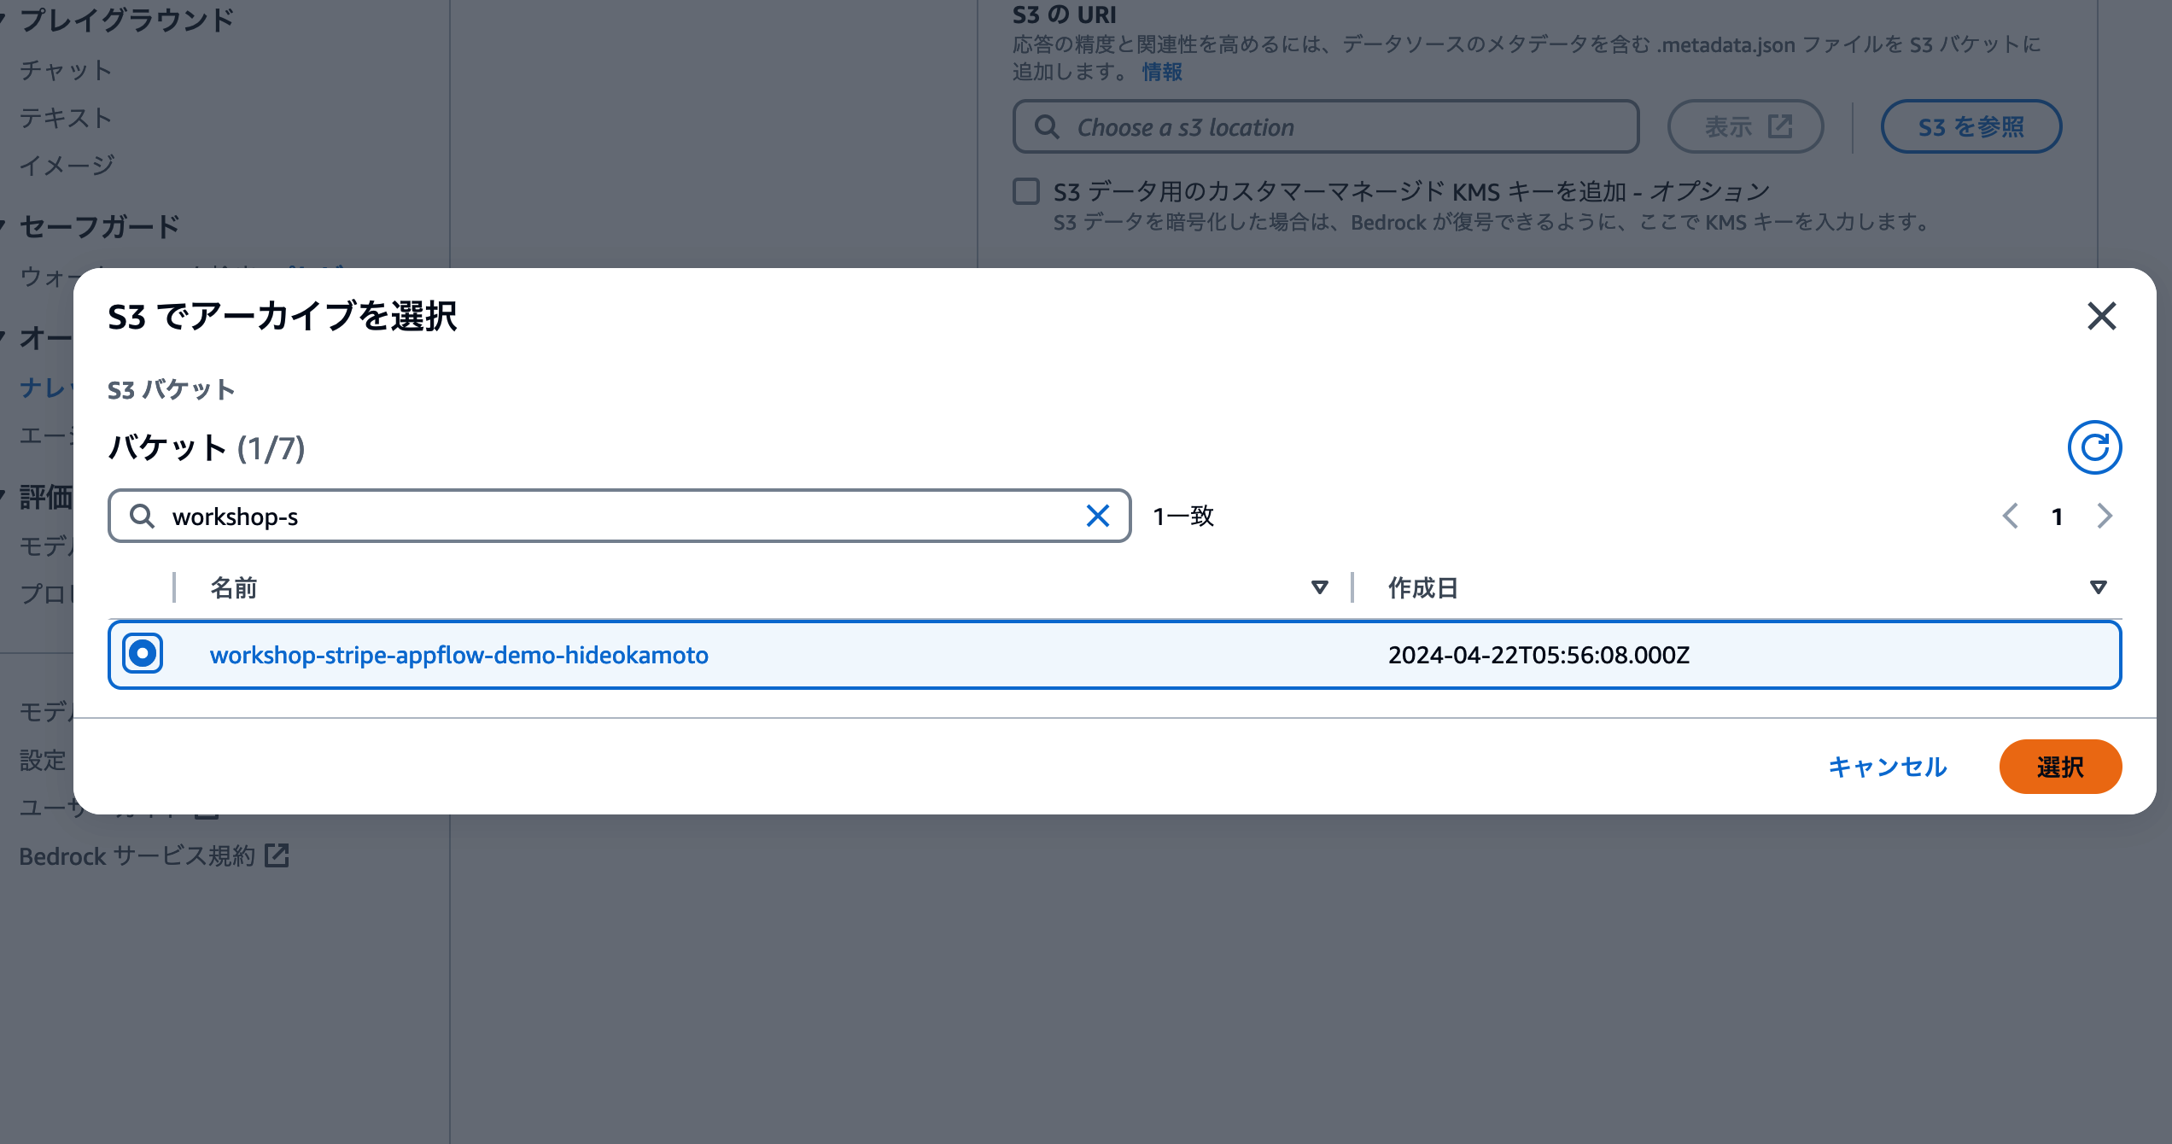Select the workshop-stripe bucket radio button
The image size is (2172, 1144).
[143, 654]
